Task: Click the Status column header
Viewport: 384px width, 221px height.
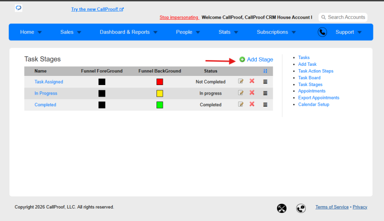Action: coord(211,71)
